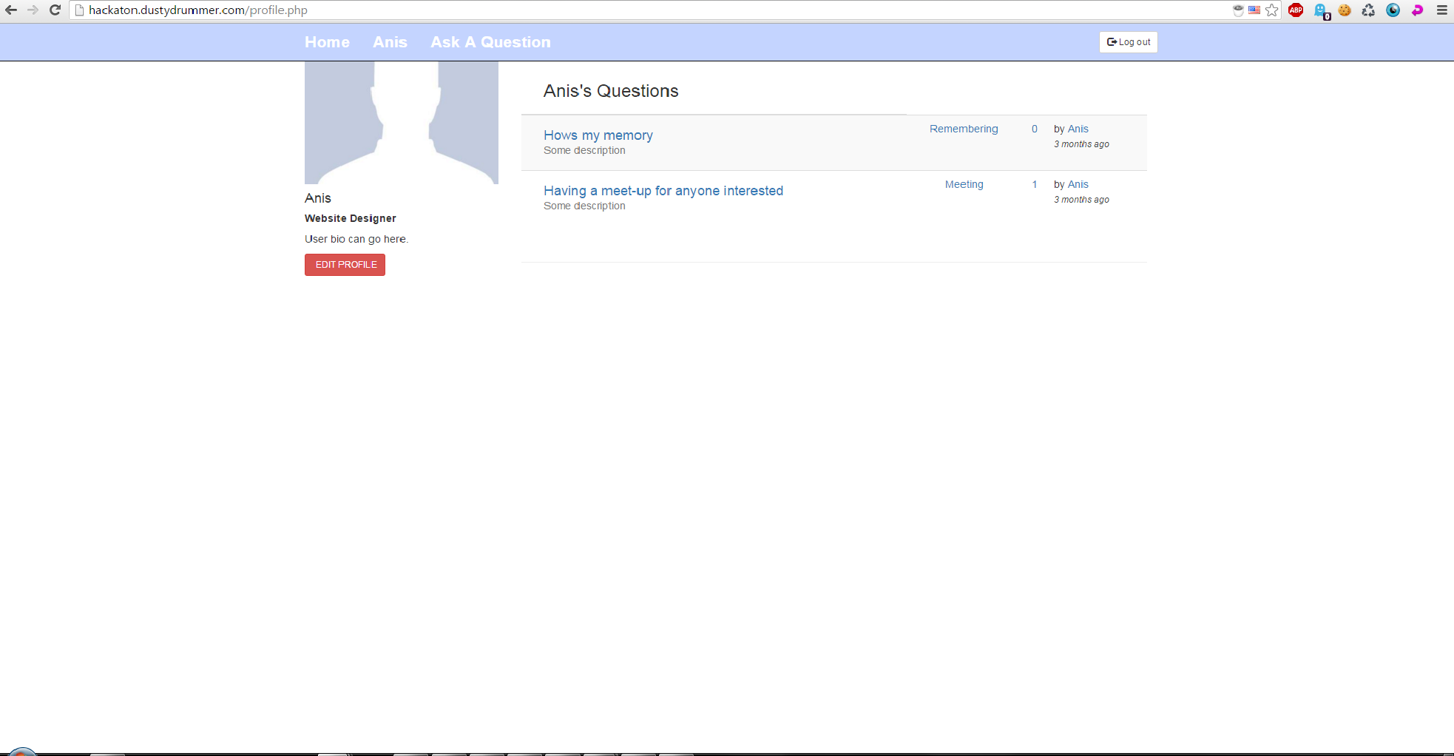Go back using the browser back arrow

click(x=11, y=10)
